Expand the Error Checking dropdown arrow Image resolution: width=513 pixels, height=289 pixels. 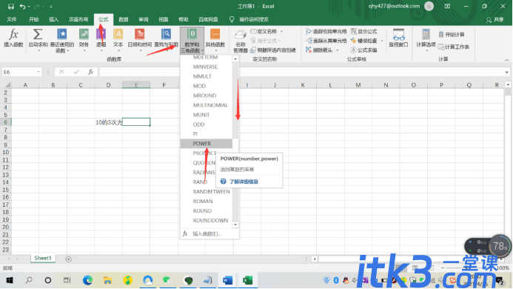click(382, 41)
